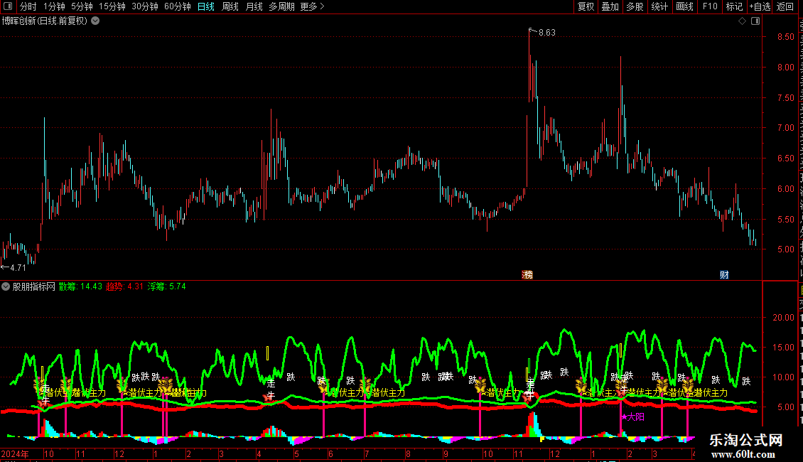803x462 pixels.
Task: Collapse the 股朋指标网 indicator dropdown
Action: pos(6,287)
